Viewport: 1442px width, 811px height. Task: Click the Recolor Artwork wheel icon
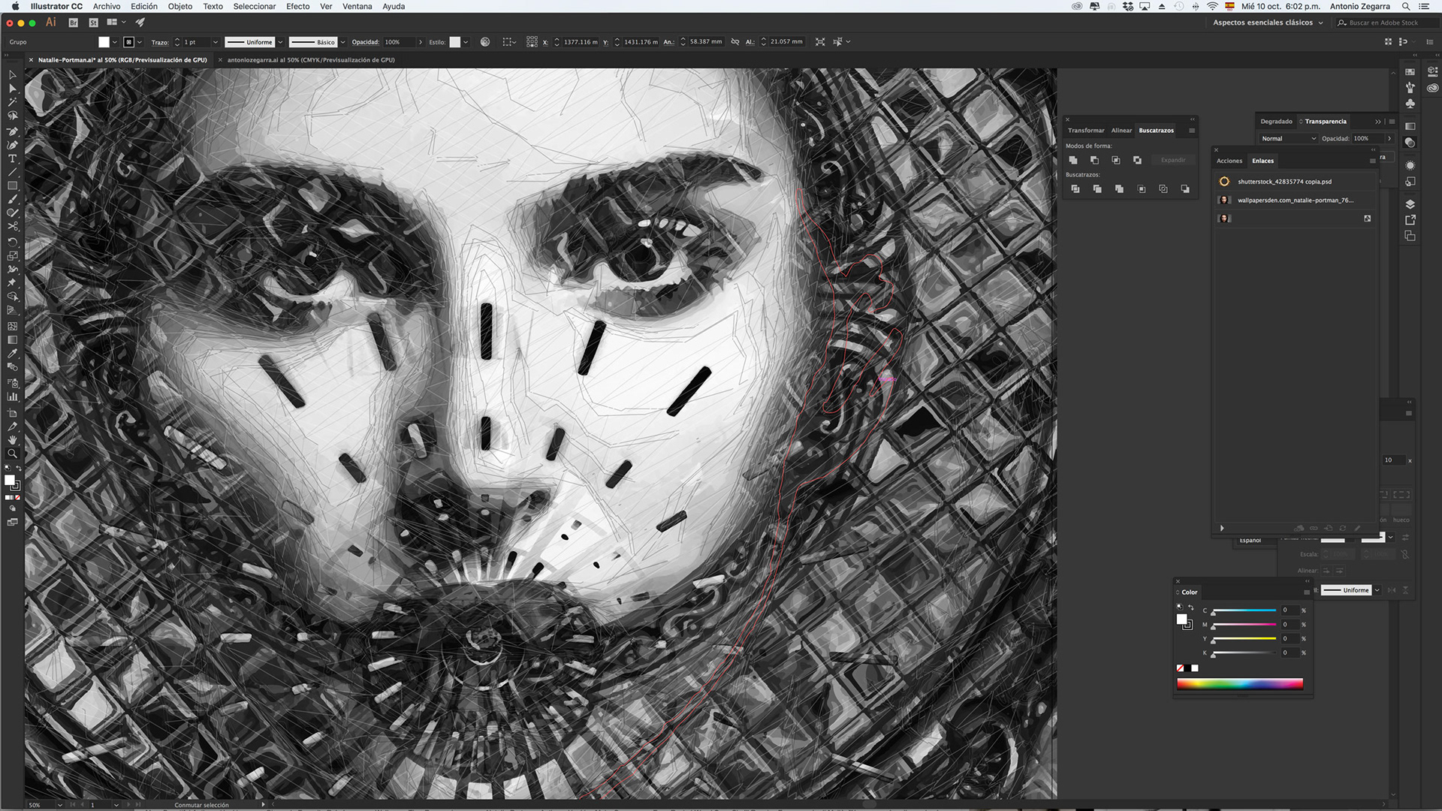(485, 42)
